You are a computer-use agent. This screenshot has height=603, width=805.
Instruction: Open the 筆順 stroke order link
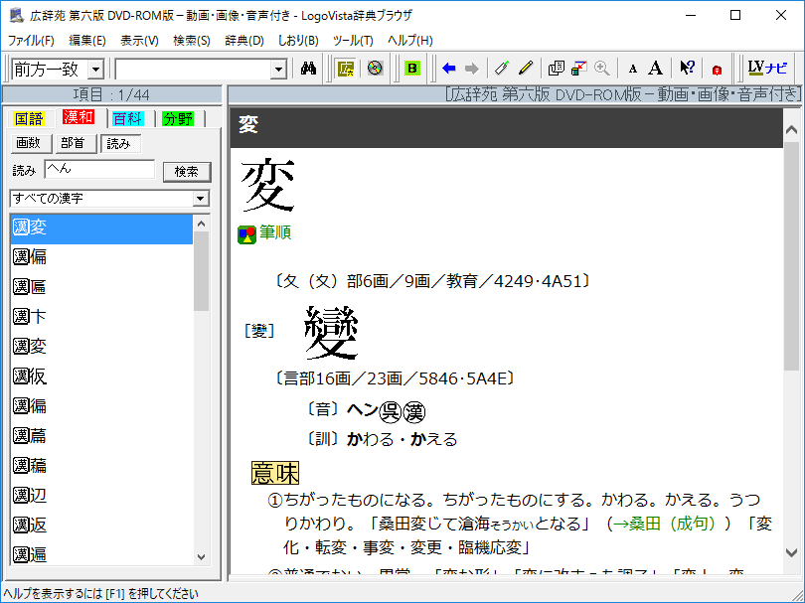point(275,232)
